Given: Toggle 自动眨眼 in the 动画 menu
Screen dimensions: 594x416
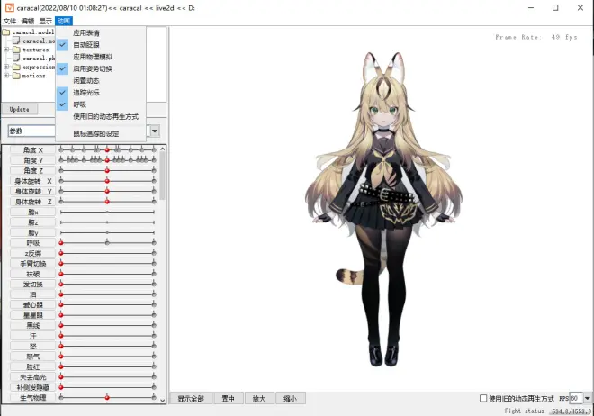Looking at the screenshot, I should click(101, 45).
